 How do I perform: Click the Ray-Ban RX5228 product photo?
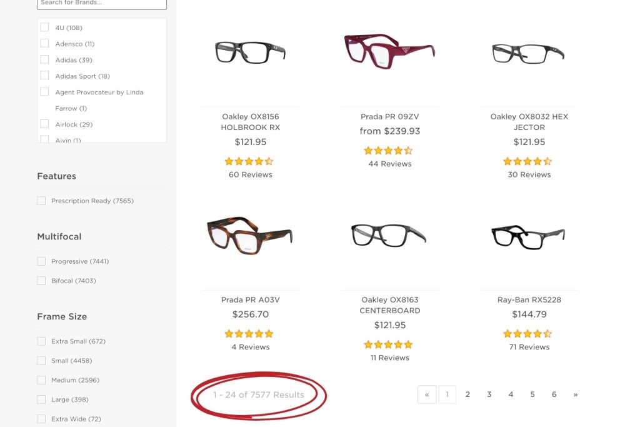[x=527, y=236]
